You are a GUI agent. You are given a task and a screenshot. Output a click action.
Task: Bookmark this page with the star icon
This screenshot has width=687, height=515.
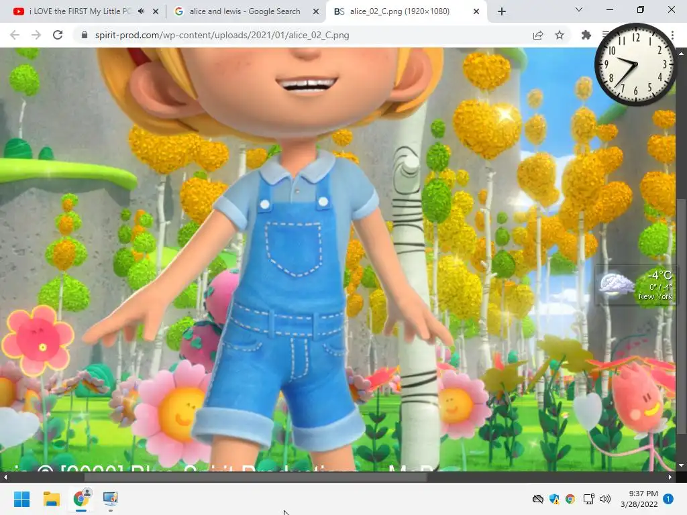(560, 35)
